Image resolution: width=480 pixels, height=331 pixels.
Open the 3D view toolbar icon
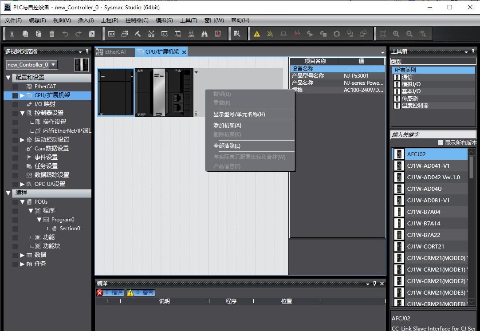pos(111,34)
